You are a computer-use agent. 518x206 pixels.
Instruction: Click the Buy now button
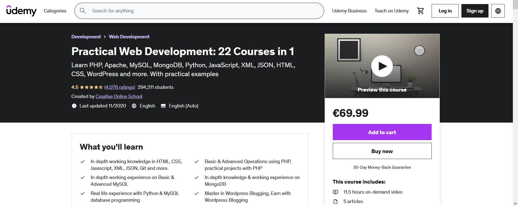pos(382,151)
